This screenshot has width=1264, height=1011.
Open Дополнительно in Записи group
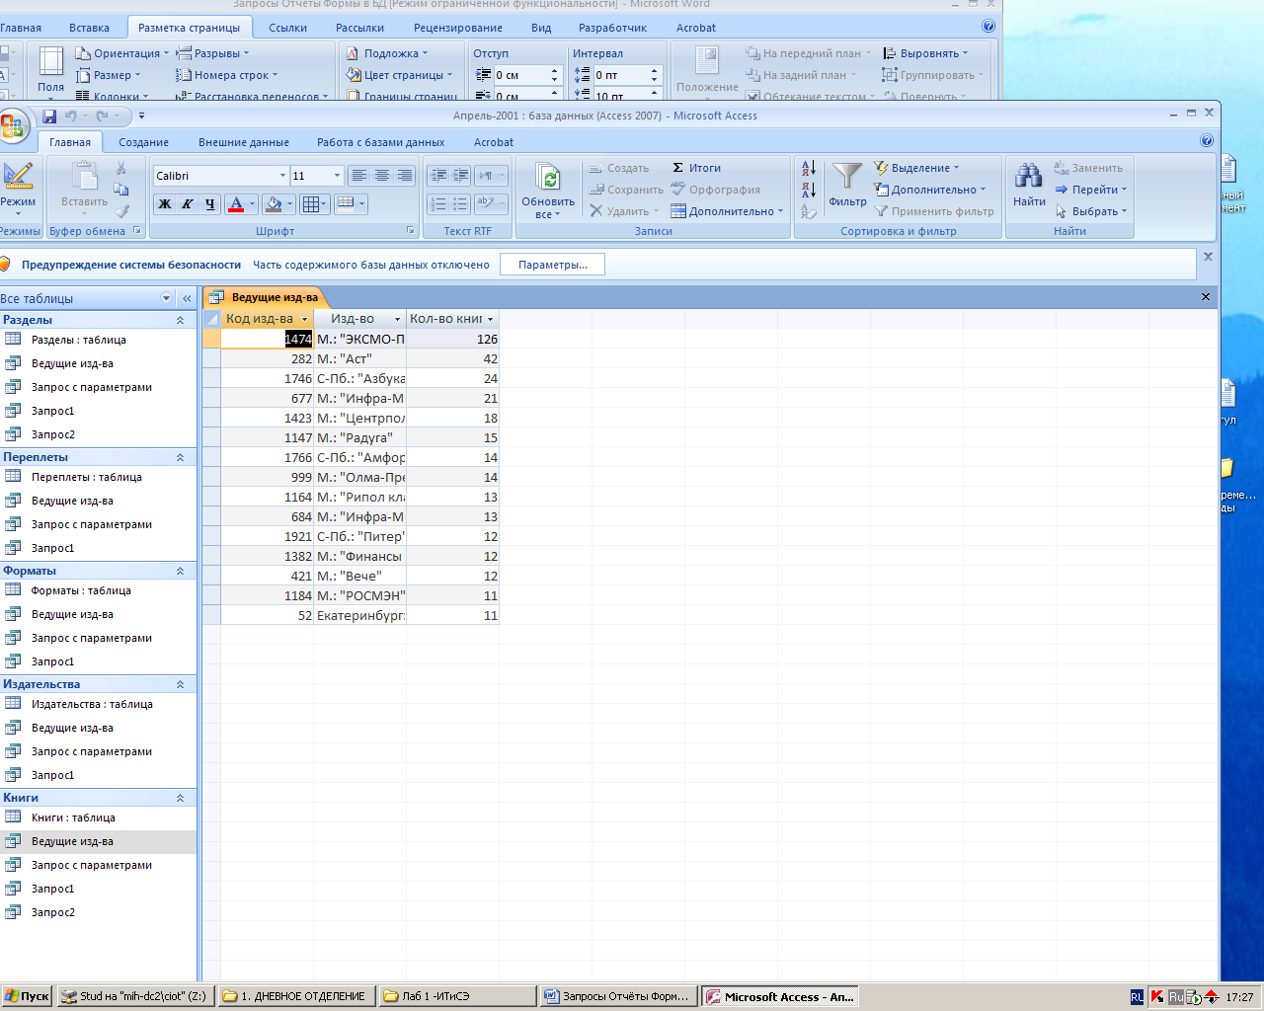pos(727,211)
